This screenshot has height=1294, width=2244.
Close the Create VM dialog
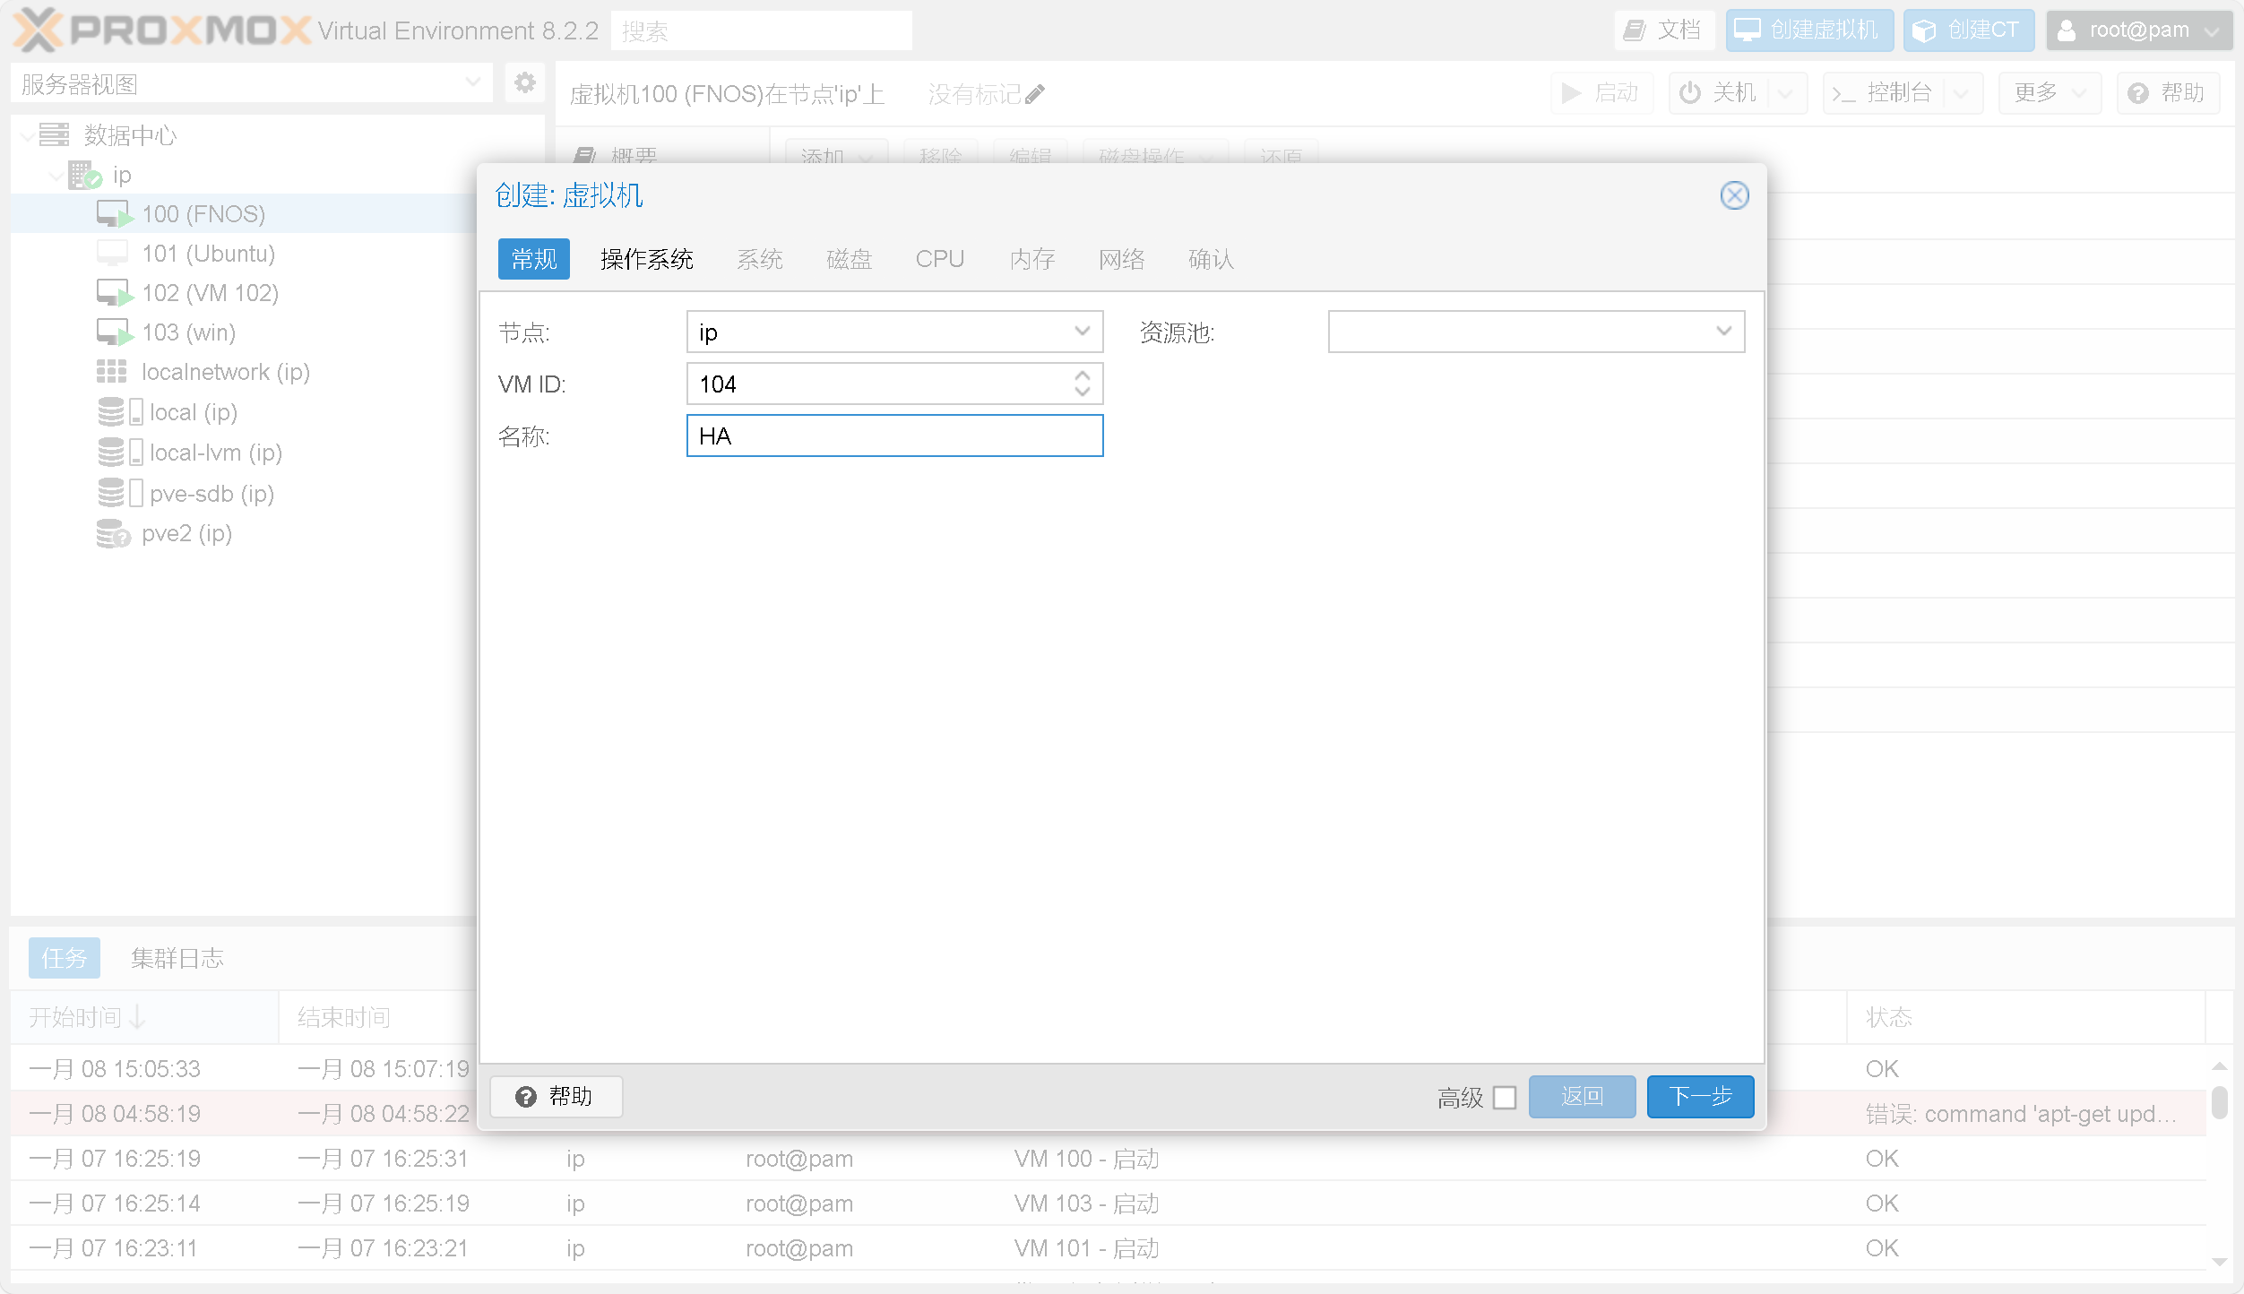(x=1734, y=195)
